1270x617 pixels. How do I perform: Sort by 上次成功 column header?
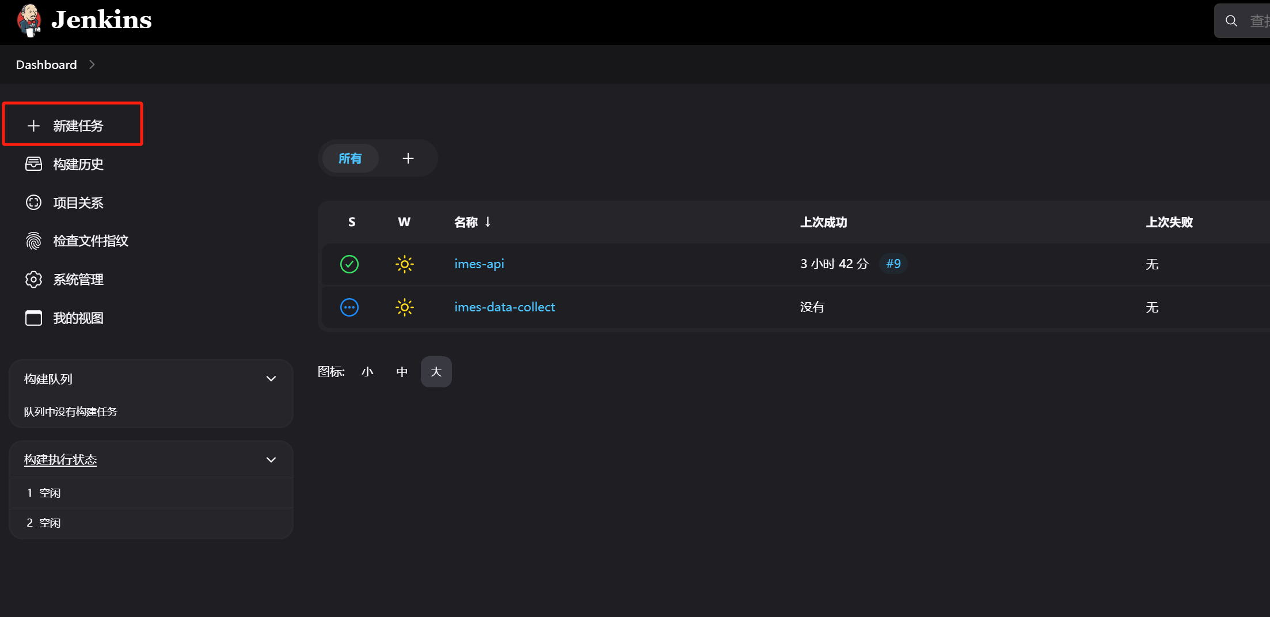tap(823, 222)
